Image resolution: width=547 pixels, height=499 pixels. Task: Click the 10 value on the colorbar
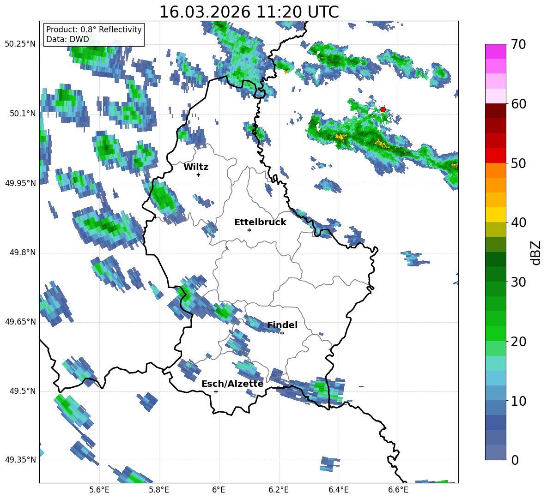pos(518,401)
